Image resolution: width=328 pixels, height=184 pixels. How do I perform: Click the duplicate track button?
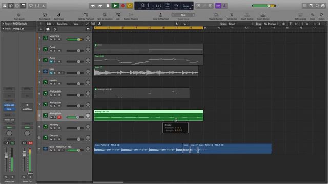[x=48, y=29]
